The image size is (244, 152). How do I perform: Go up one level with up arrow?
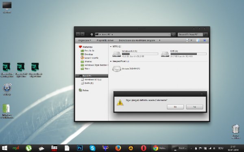coord(91,34)
